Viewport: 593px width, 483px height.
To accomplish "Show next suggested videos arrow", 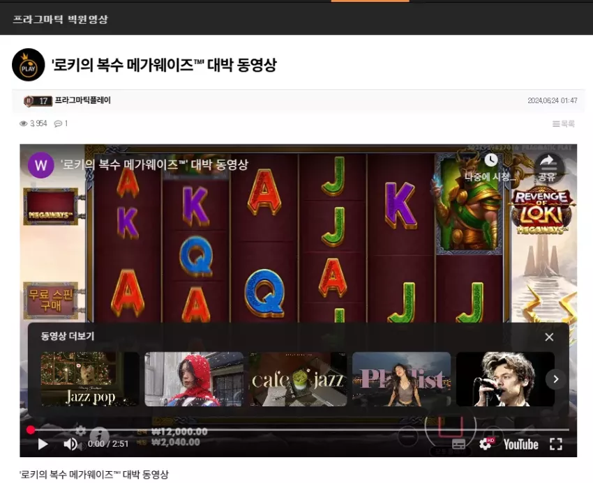I will 555,379.
